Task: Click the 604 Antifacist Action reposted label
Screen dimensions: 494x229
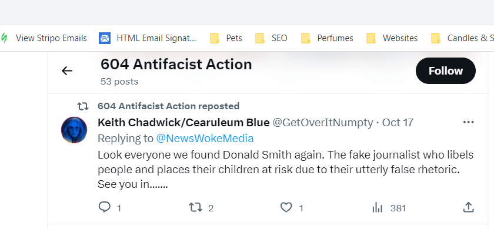Action: [x=168, y=106]
